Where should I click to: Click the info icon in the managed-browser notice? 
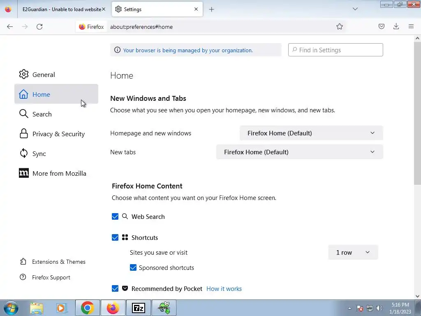(117, 50)
